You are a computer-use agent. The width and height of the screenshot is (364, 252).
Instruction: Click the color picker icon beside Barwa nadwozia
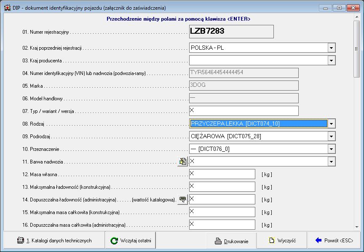click(x=182, y=161)
